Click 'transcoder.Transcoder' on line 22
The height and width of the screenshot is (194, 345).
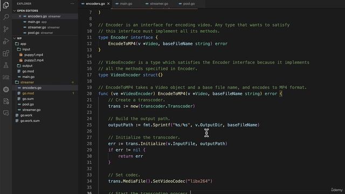pos(167,106)
